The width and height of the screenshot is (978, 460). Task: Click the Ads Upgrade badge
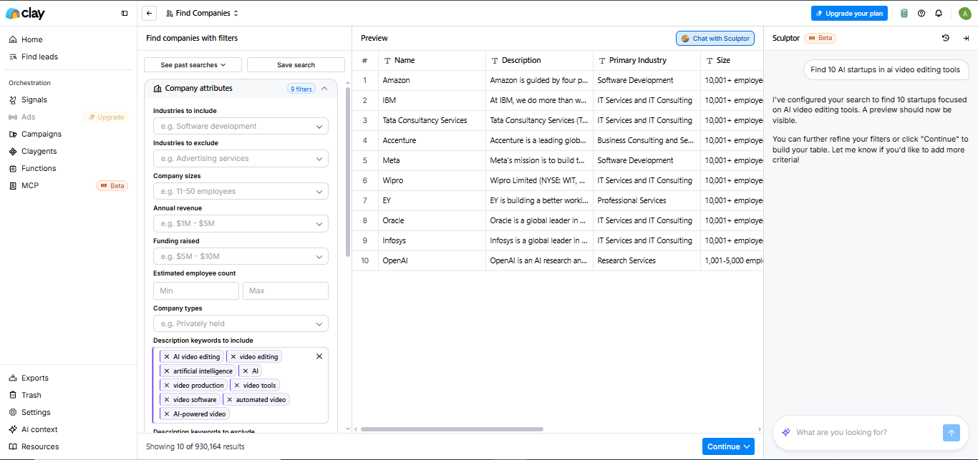(x=106, y=117)
